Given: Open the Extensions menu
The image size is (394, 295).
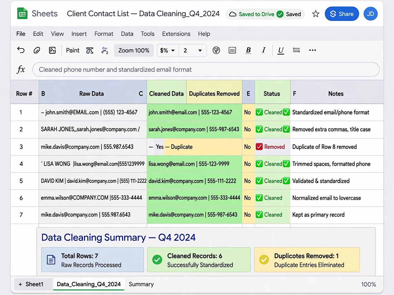Looking at the screenshot, I should tap(176, 34).
